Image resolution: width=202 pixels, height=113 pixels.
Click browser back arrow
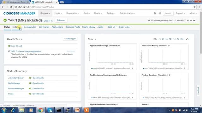[3, 7]
